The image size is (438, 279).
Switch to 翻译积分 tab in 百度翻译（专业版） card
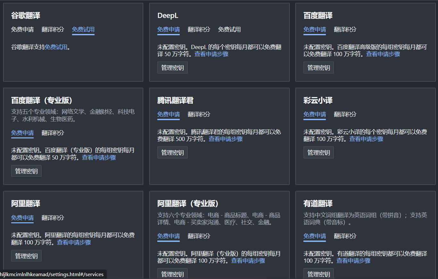pos(53,133)
